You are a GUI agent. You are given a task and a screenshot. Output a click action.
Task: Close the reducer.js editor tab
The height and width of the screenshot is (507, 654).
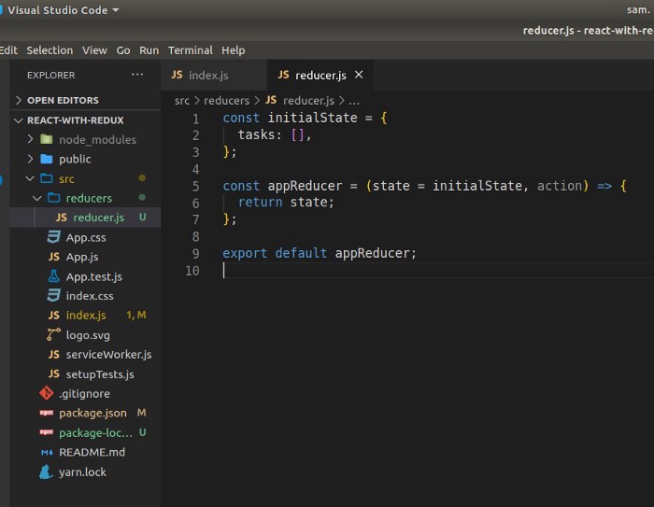point(359,75)
